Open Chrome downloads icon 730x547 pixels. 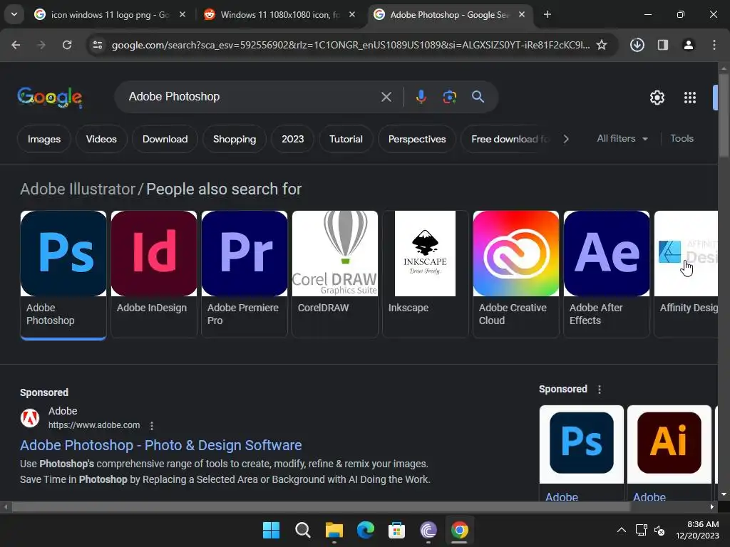coord(637,45)
